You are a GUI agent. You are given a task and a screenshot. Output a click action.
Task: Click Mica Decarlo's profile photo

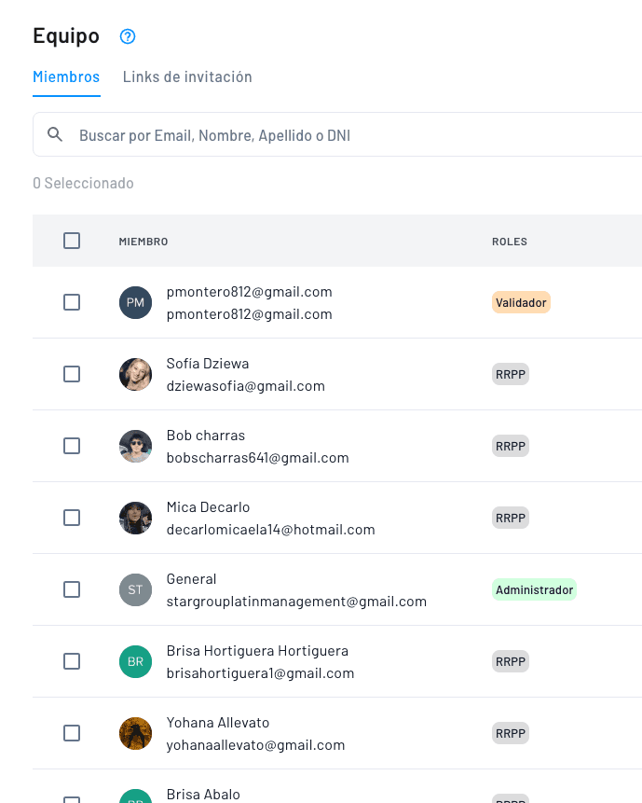coord(135,518)
